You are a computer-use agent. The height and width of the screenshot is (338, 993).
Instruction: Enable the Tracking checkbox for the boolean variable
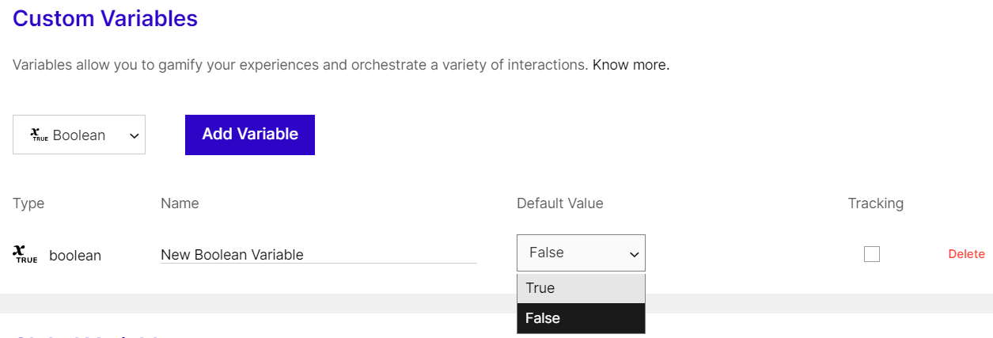pyautogui.click(x=872, y=254)
